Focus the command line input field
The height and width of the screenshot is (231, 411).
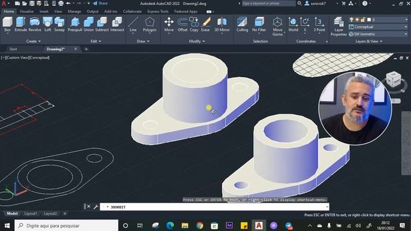[214, 207]
